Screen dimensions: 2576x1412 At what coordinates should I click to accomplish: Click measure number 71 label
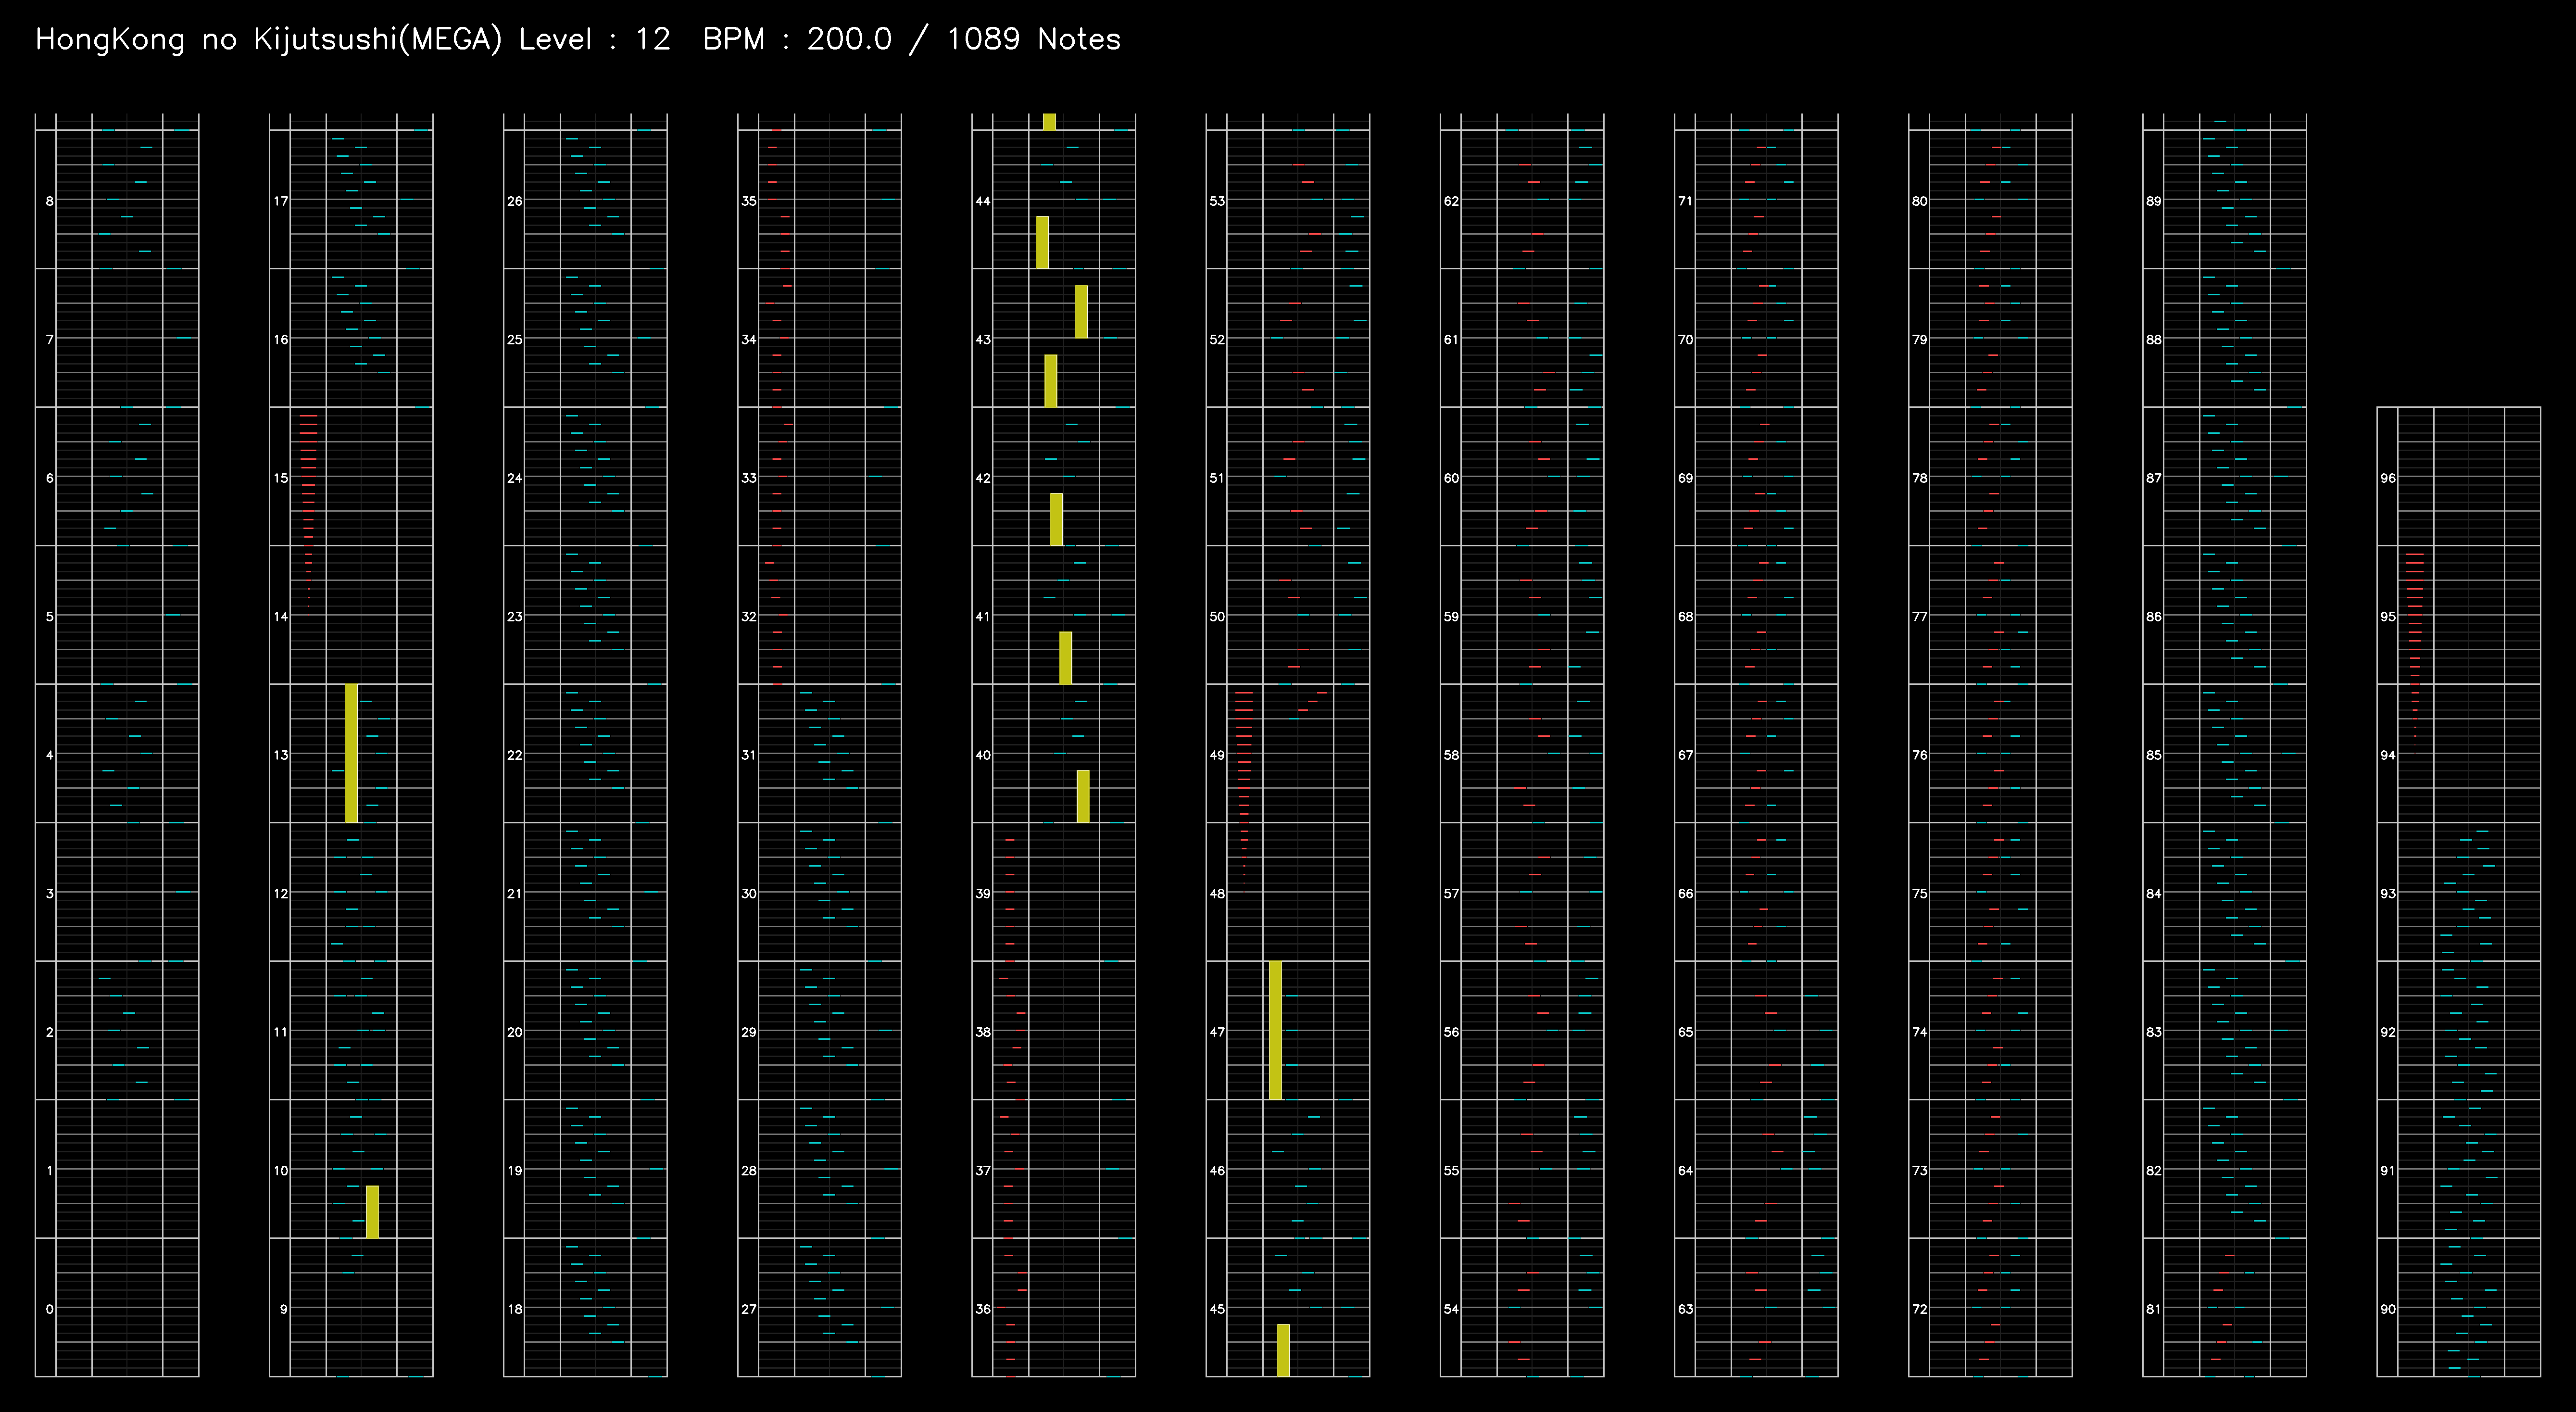tap(1685, 201)
